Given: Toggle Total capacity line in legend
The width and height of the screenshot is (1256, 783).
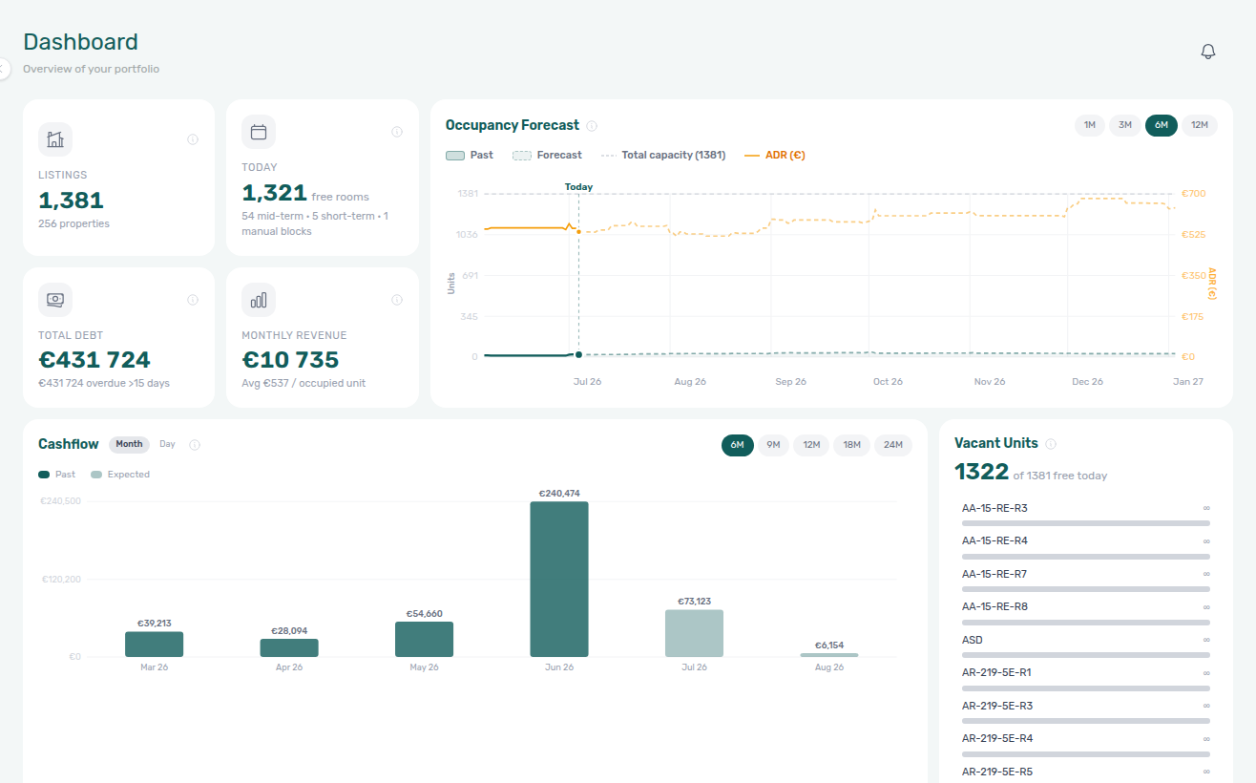Looking at the screenshot, I should [663, 155].
